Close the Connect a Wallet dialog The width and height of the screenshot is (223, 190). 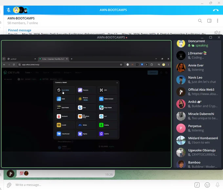117,83
